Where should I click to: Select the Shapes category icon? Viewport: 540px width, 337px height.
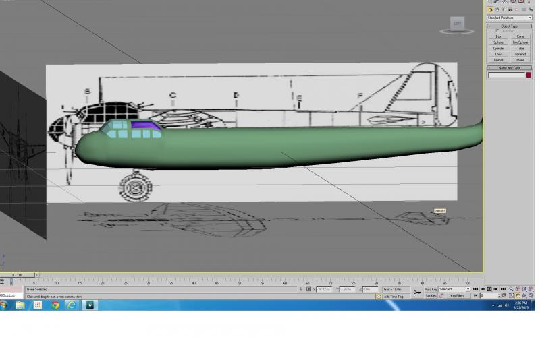tap(497, 10)
